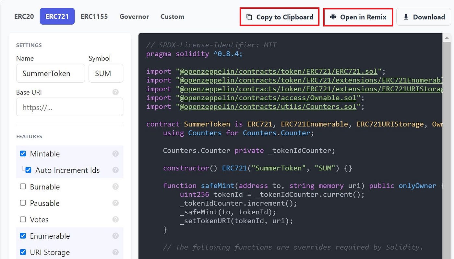Open the contract in Remix
This screenshot has width=454, height=259.
[358, 17]
